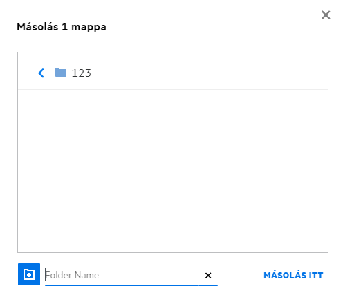
Task: Click the create new folder icon button
Action: (x=29, y=274)
